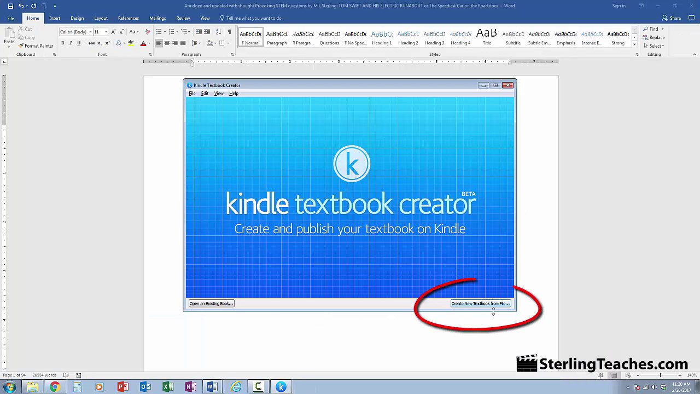Click Decrease Indent icon
The height and width of the screenshot is (394, 700).
(x=199, y=32)
